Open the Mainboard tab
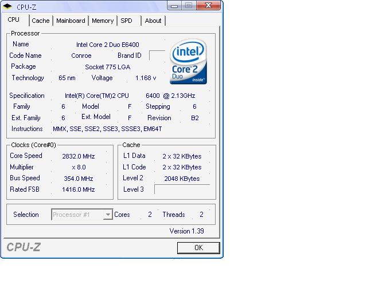367x293 pixels. pos(71,21)
